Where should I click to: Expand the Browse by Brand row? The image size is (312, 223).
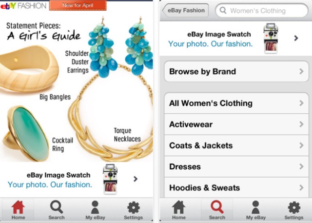236,71
